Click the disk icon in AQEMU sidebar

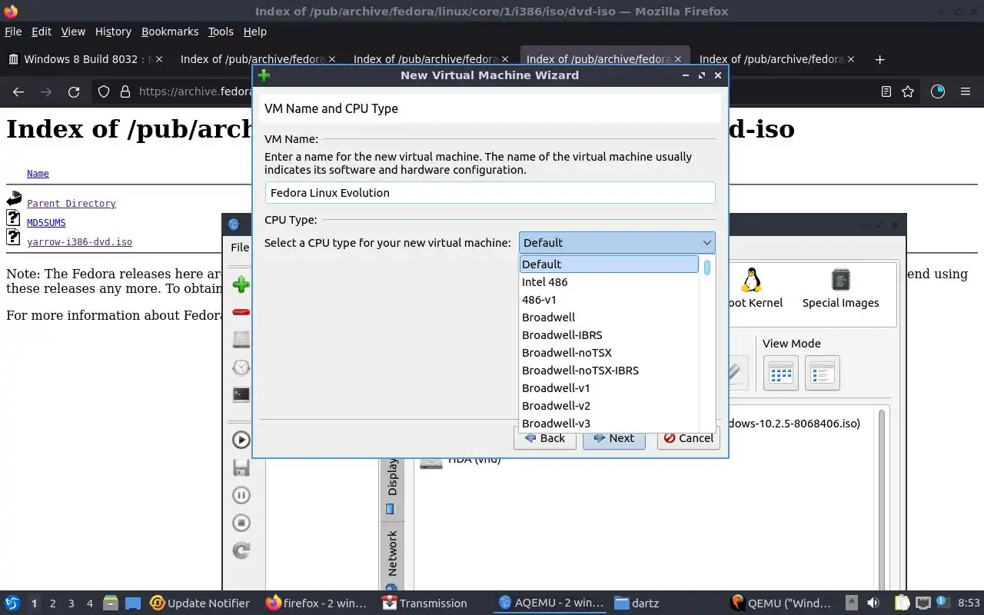pyautogui.click(x=241, y=339)
